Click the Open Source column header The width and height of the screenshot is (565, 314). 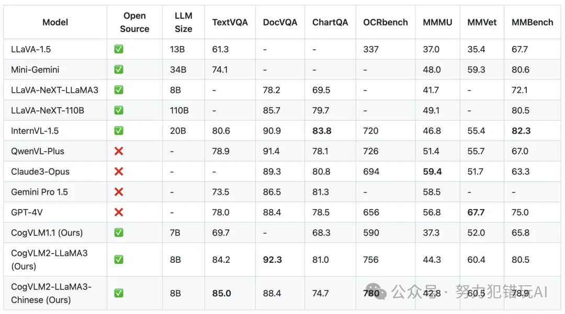134,22
